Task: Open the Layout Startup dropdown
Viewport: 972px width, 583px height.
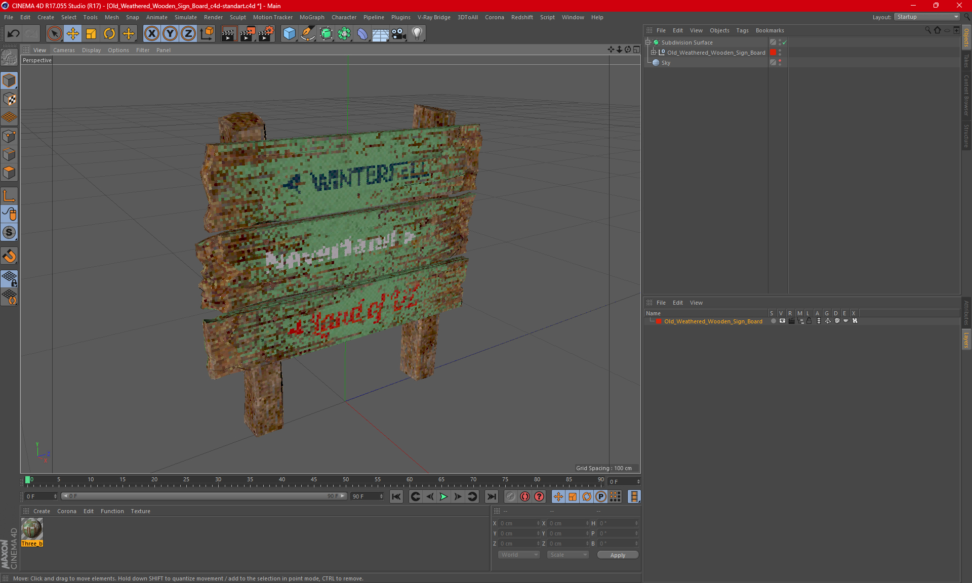Action: pyautogui.click(x=927, y=17)
